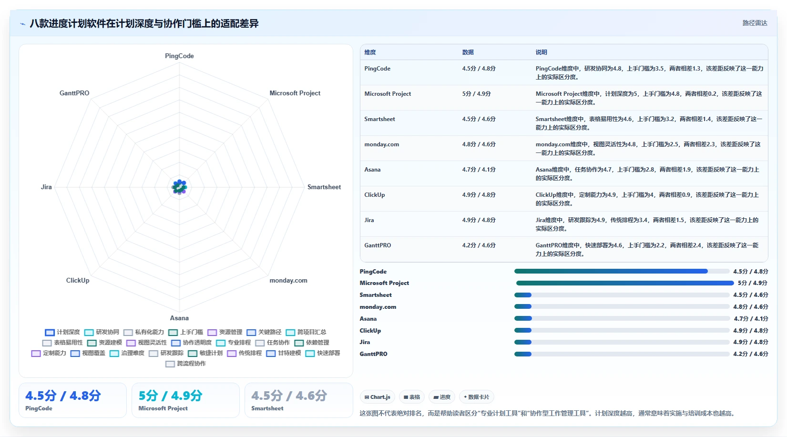Click the PingCode radar axis label
The height and width of the screenshot is (437, 787).
pyautogui.click(x=179, y=56)
